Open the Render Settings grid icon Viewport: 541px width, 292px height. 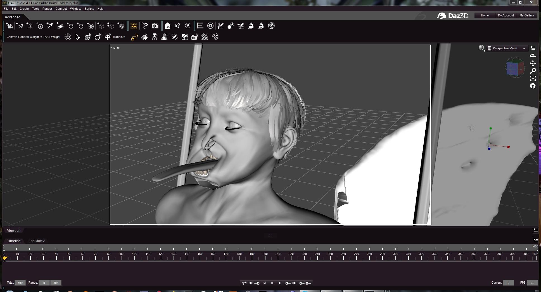(134, 26)
